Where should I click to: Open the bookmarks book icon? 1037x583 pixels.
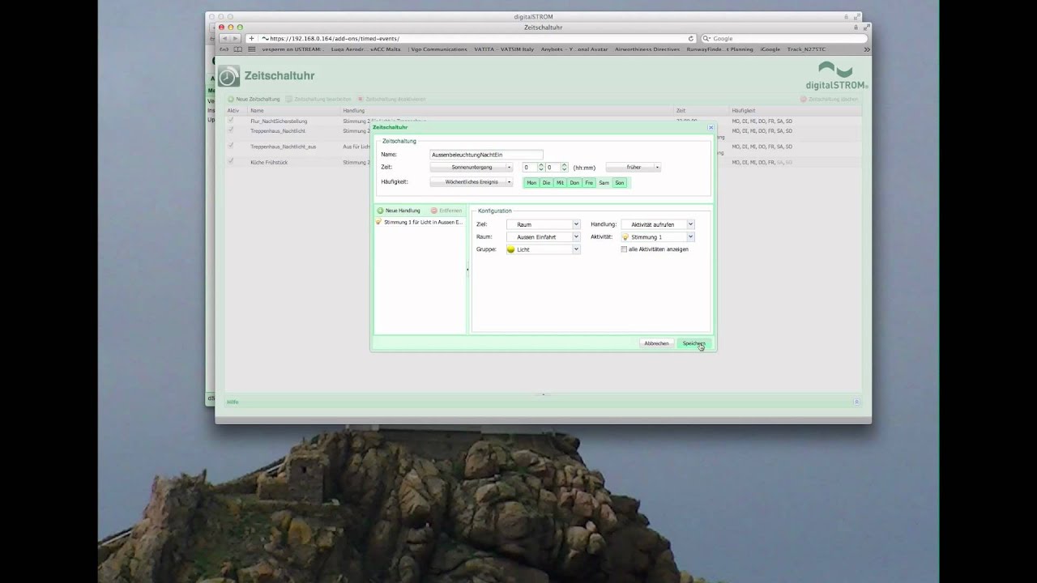(239, 49)
